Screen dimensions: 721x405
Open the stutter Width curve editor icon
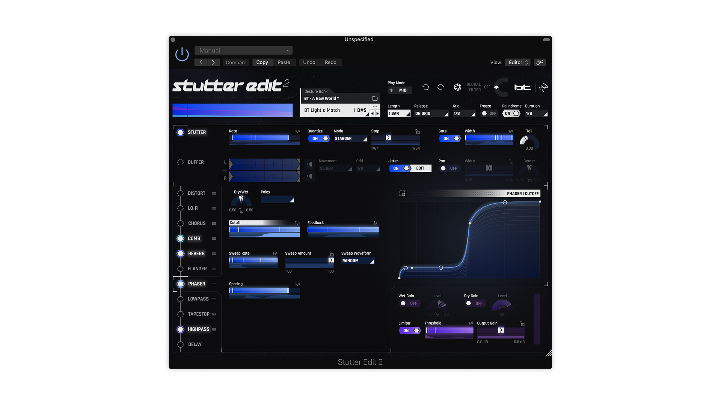click(511, 131)
